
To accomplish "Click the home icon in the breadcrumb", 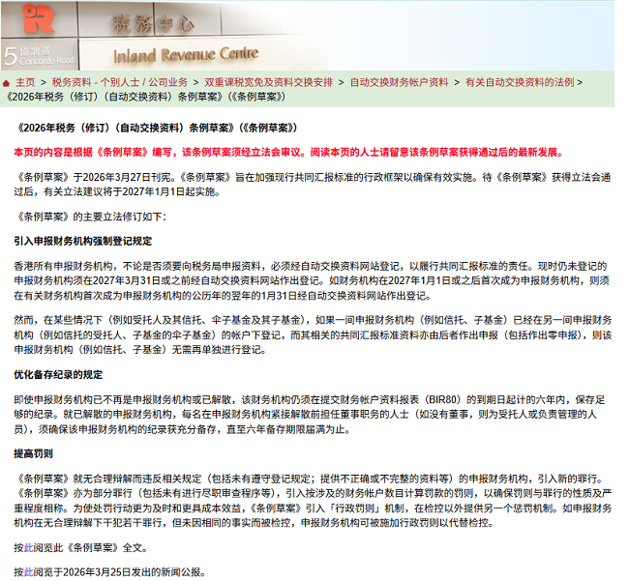I will (8, 83).
